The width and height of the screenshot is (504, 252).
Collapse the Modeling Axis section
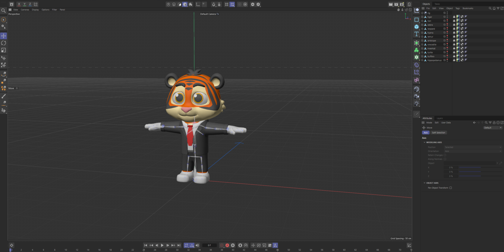[424, 142]
